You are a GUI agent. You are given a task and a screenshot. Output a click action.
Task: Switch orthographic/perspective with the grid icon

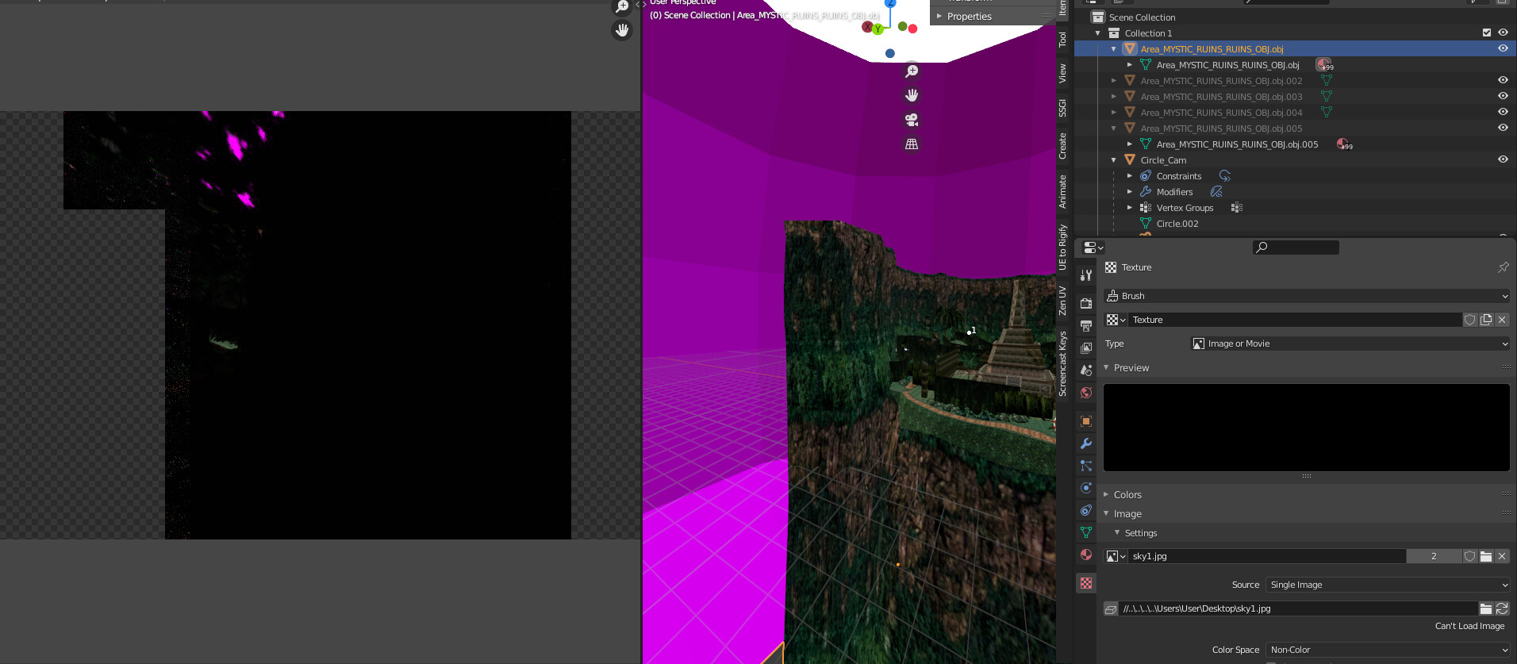pos(912,144)
